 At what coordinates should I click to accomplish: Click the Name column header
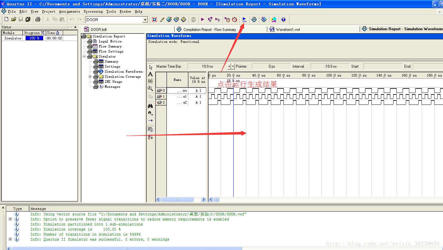pyautogui.click(x=177, y=80)
